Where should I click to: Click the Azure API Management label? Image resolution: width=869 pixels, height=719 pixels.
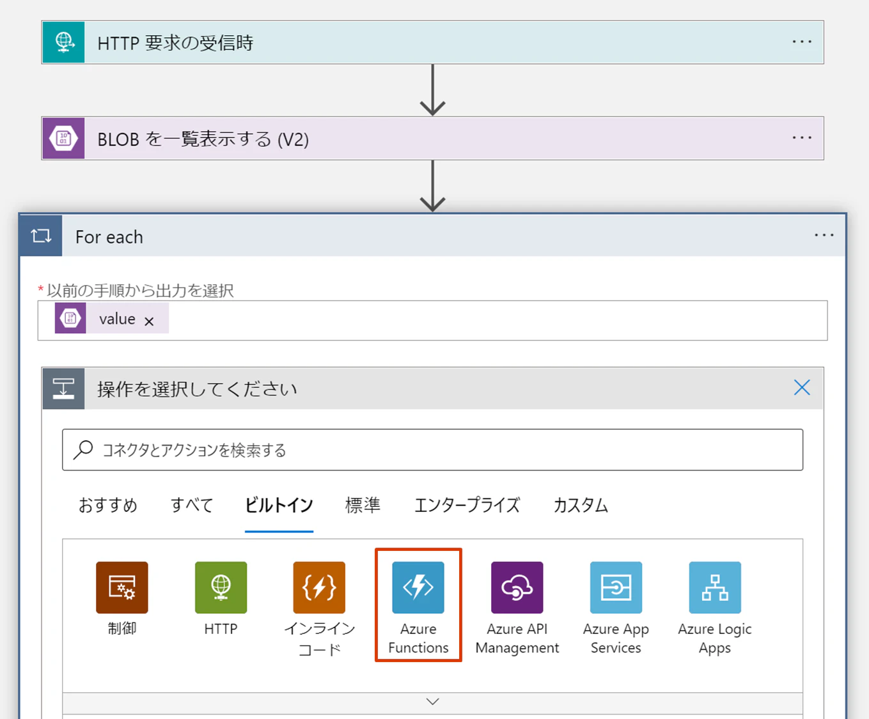517,638
